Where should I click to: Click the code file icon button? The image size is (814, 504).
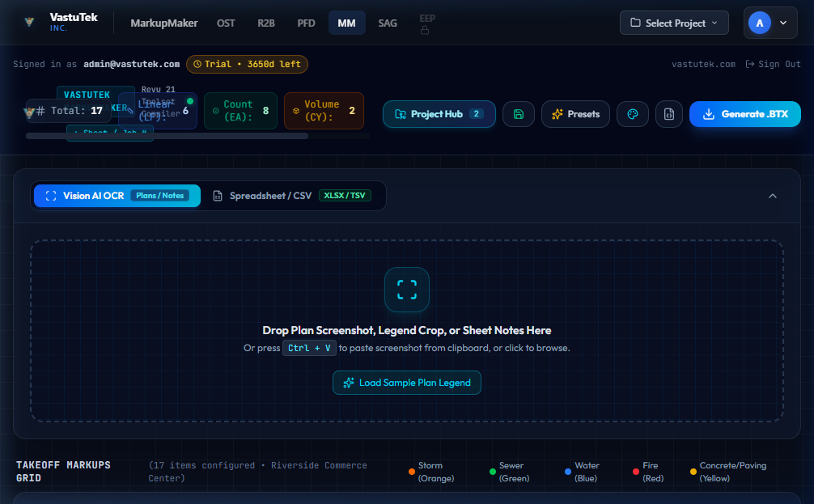pos(668,114)
